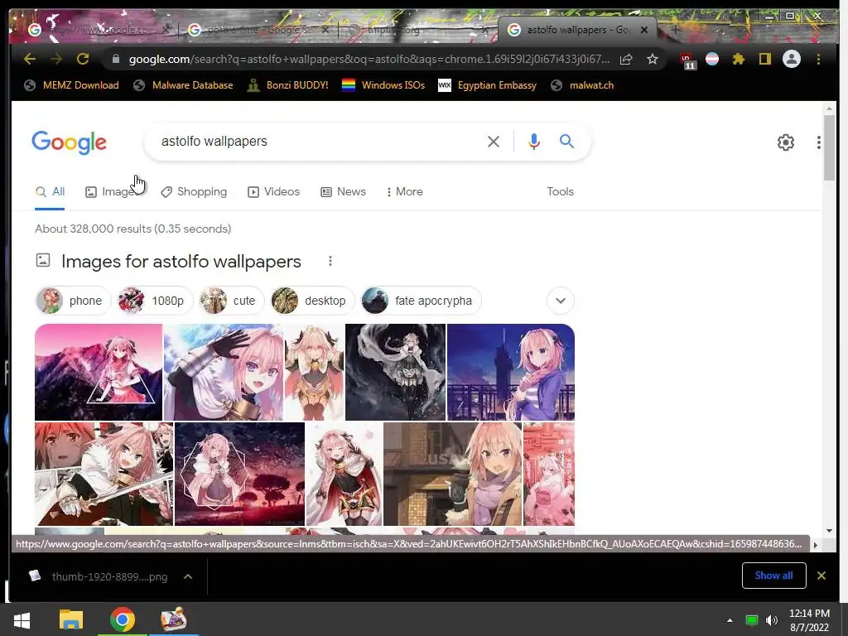Open the Windows Start menu
Screen dimensions: 848x636
(22, 619)
